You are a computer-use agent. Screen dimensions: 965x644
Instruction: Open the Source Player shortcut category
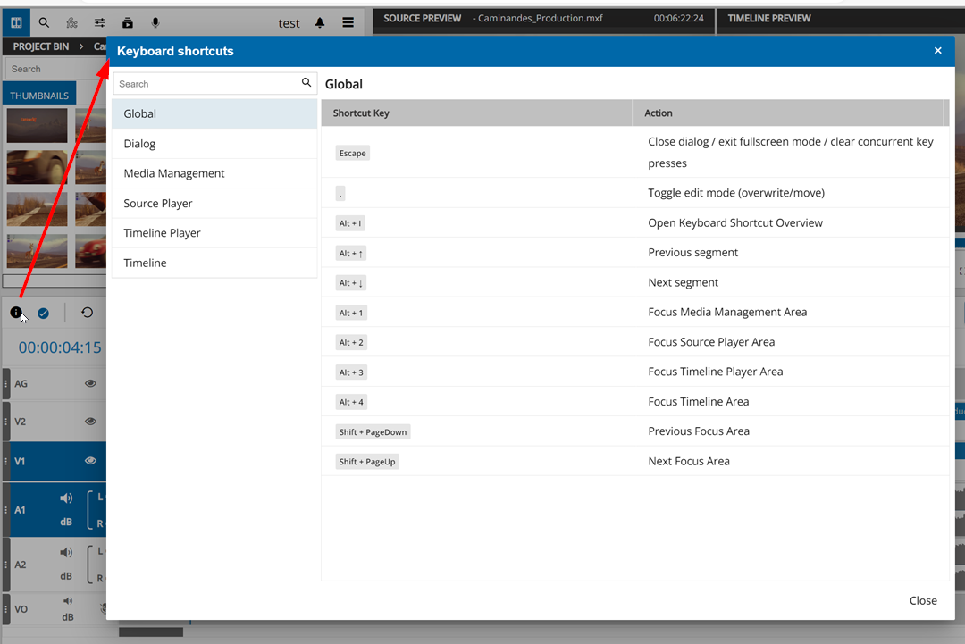click(x=158, y=204)
